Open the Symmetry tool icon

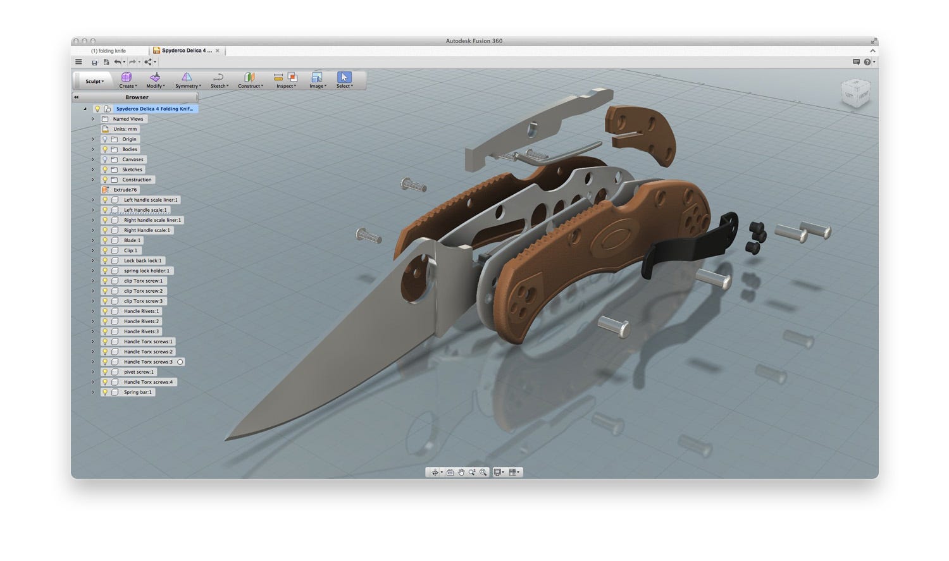(x=187, y=77)
